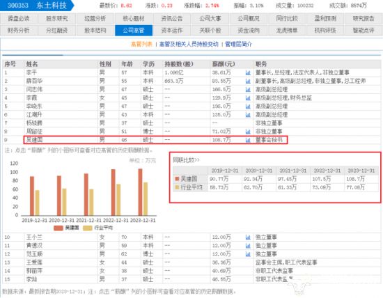
Task: Click 90.77万 in the 2019-12-31 column
Action: (219, 179)
